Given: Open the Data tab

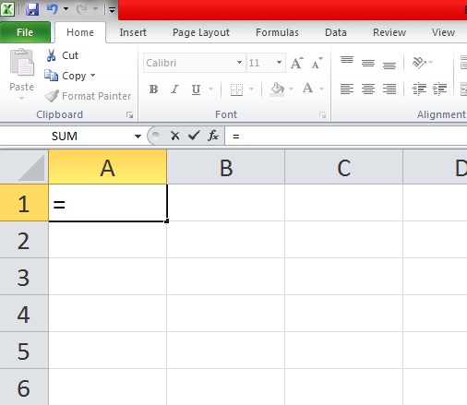Looking at the screenshot, I should pos(336,32).
